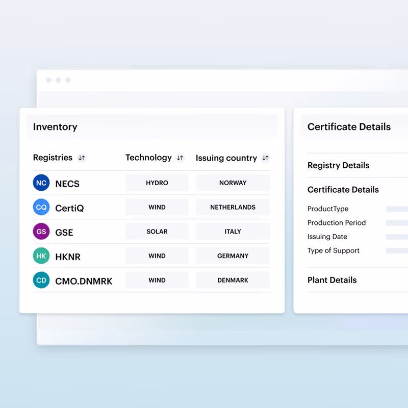The image size is (408, 408).
Task: Click the WIND tag in HKNR row
Action: tap(157, 256)
